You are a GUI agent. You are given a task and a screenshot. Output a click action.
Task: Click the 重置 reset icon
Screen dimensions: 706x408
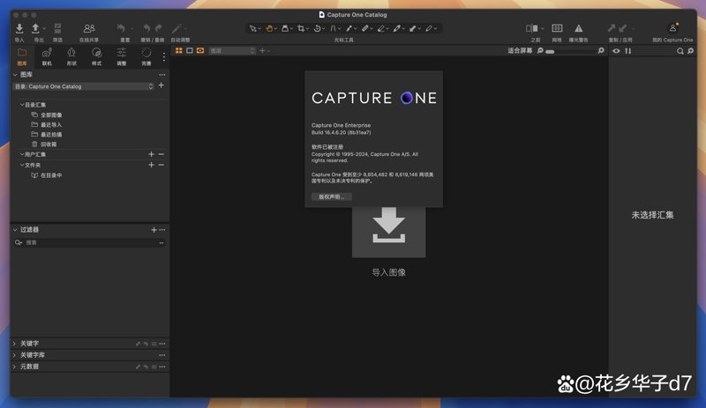click(x=121, y=28)
